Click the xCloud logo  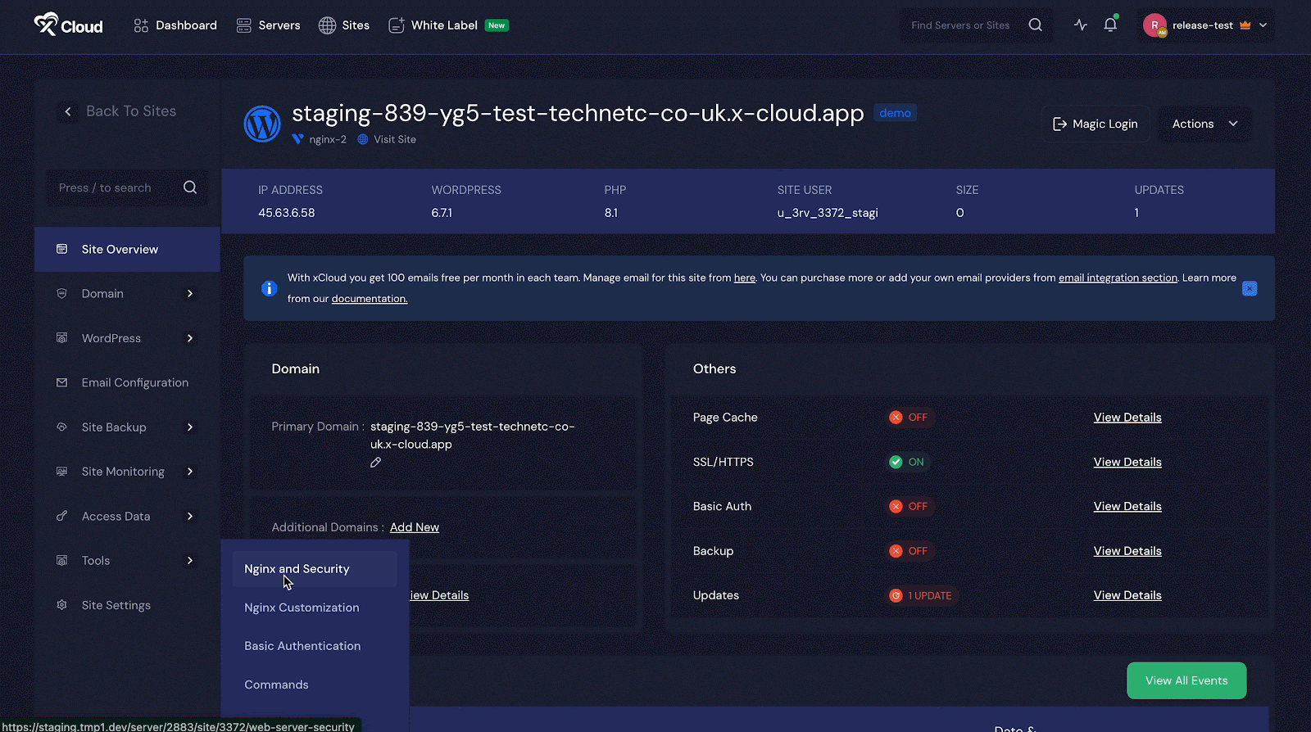68,25
